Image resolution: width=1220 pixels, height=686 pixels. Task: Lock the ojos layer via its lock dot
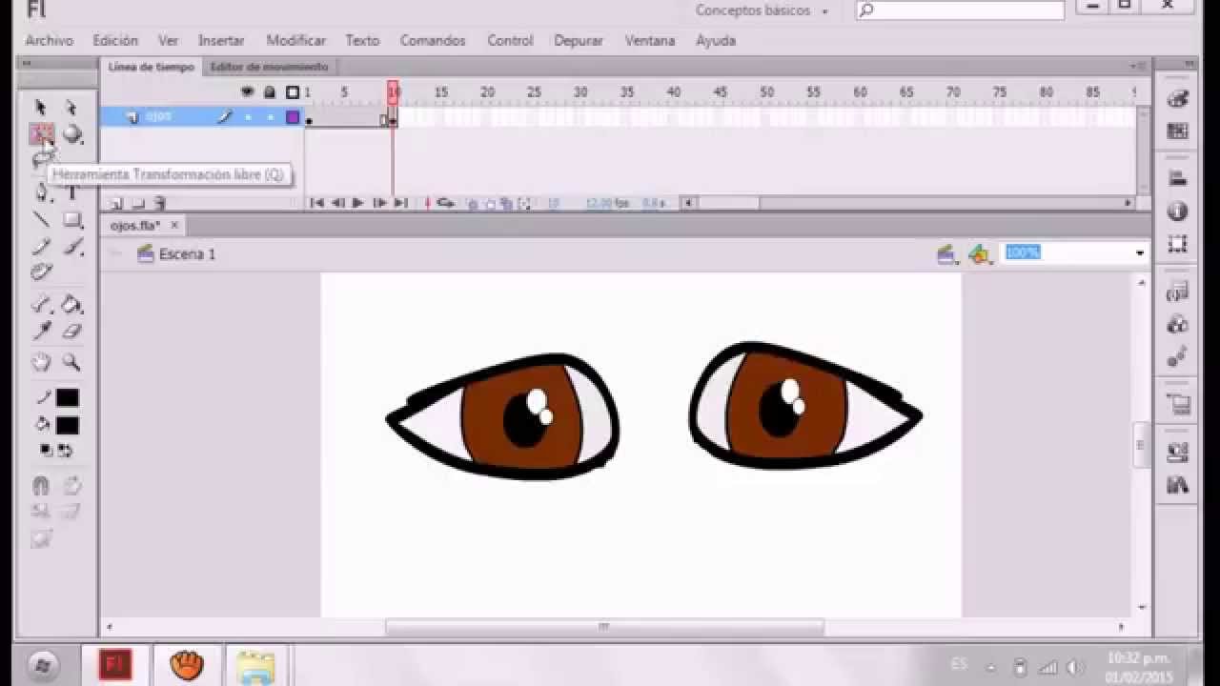pos(270,117)
